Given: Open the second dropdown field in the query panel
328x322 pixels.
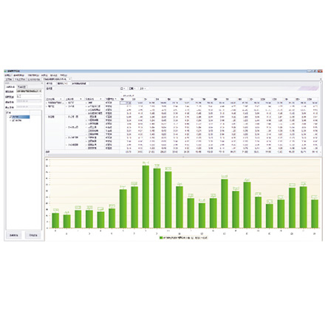Looking at the screenshot, I should pyautogui.click(x=30, y=97).
